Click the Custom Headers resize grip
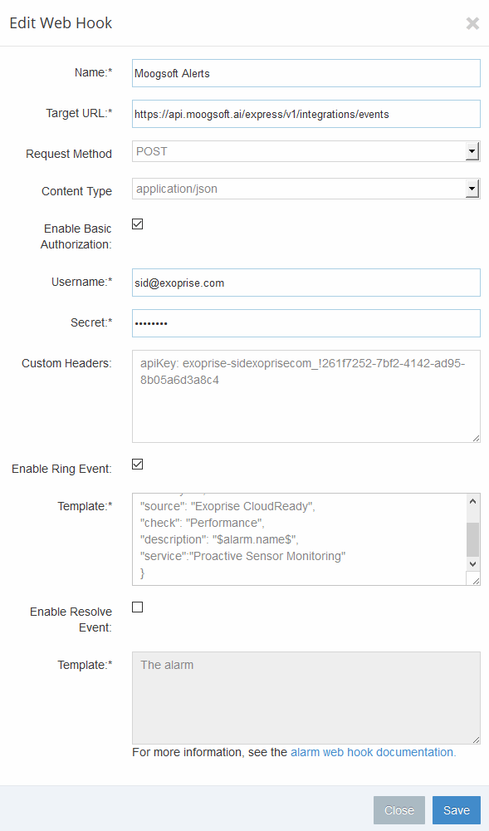This screenshot has height=831, width=489. [x=476, y=438]
